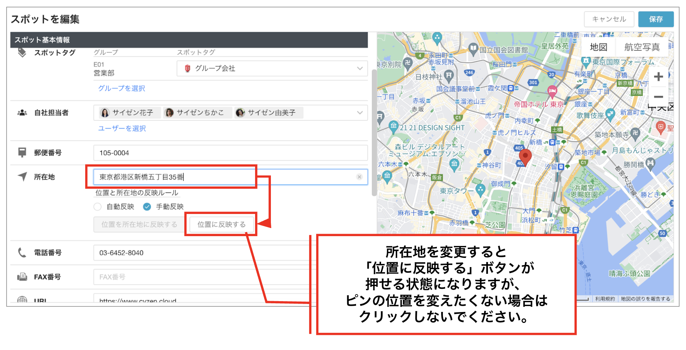
Task: Click the 位置を所在地に反映する button
Action: pos(139,224)
